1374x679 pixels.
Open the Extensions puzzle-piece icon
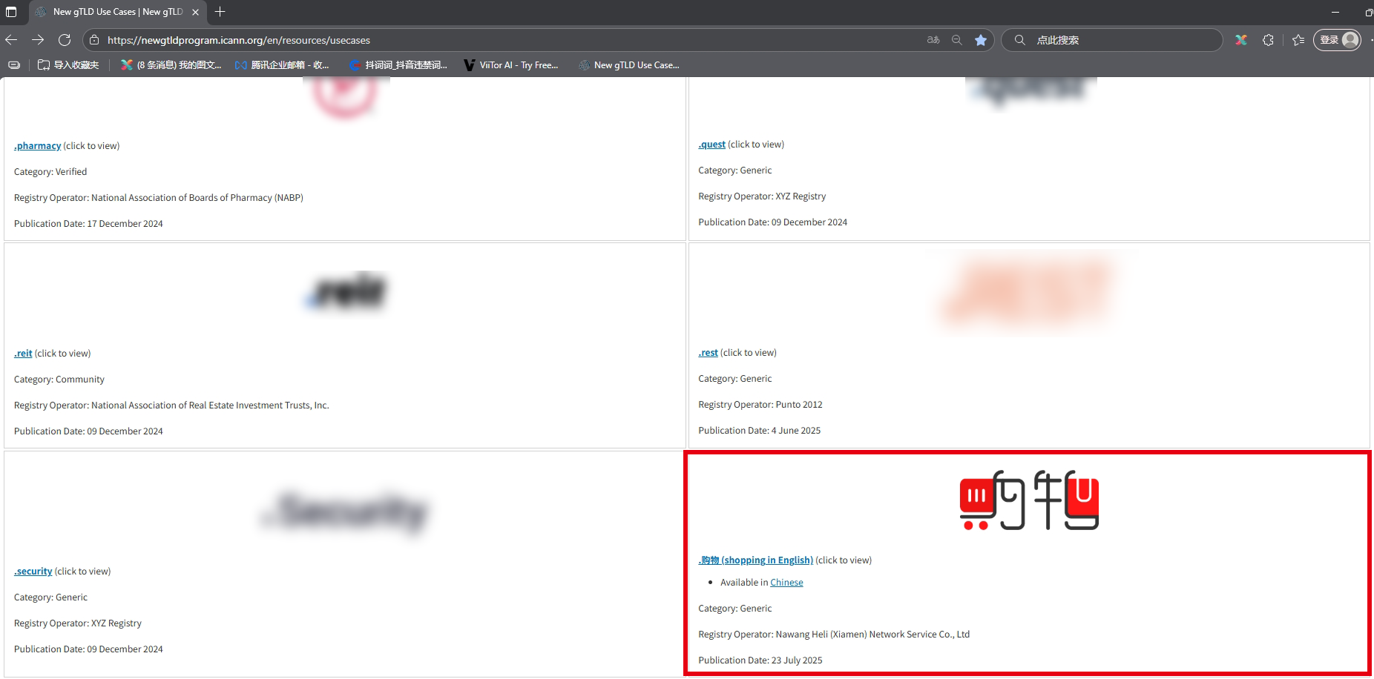tap(1268, 40)
